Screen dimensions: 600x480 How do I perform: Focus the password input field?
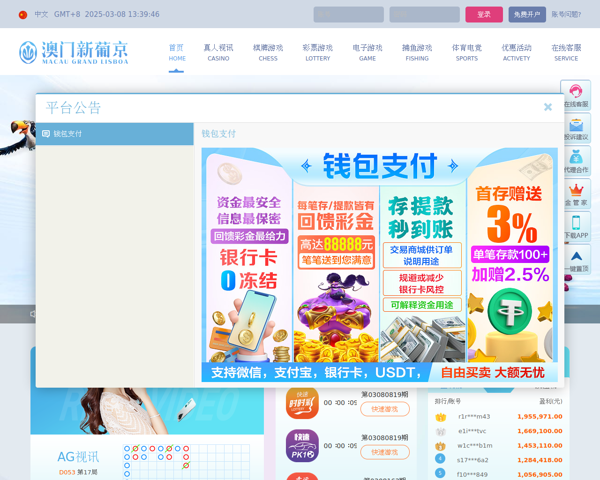click(425, 15)
